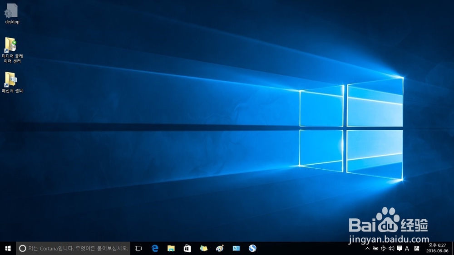Select the 미디어 플레이어 센터 shortcut

tap(12, 50)
